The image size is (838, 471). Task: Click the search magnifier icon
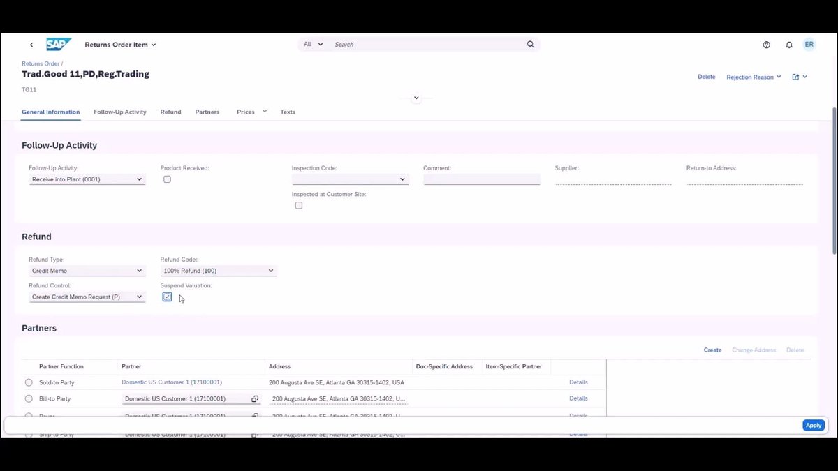pyautogui.click(x=530, y=44)
